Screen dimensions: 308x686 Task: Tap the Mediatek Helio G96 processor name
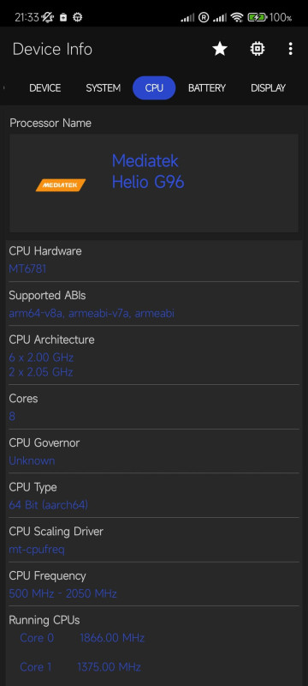[148, 171]
